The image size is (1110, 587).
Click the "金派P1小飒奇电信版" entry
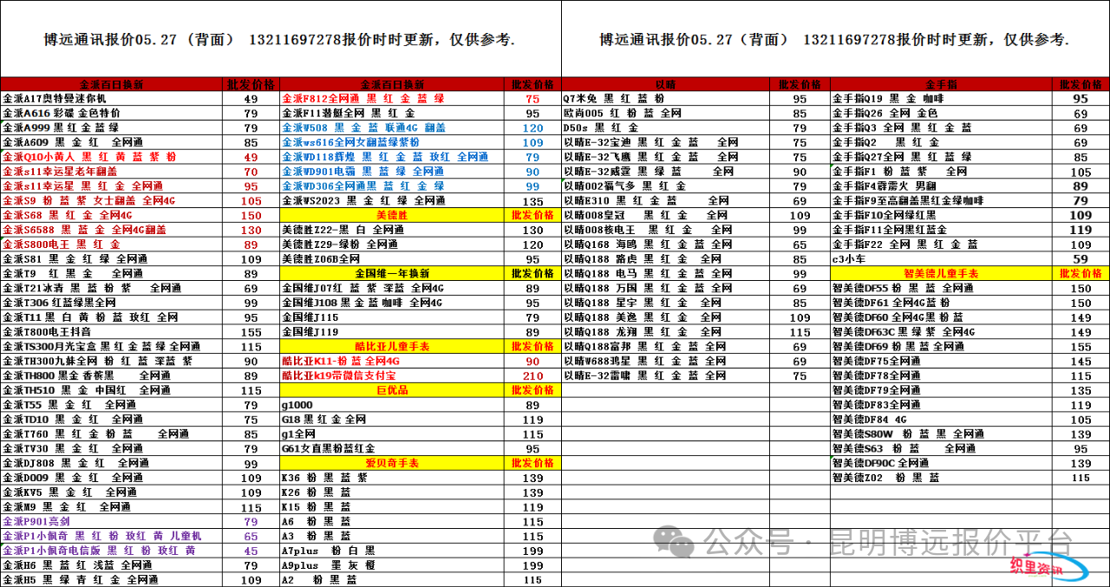click(112, 551)
